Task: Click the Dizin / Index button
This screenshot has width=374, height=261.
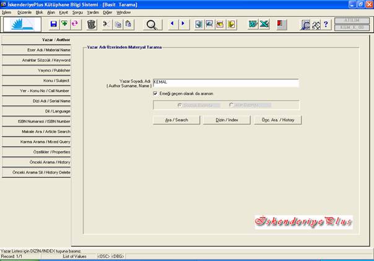Action: (227, 120)
